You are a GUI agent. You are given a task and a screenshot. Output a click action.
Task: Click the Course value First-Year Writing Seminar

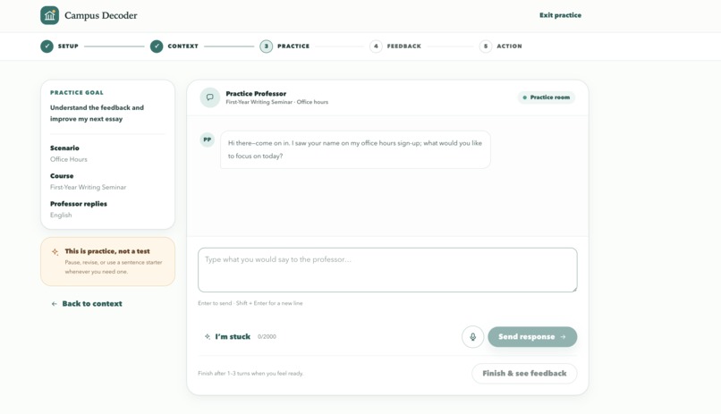pyautogui.click(x=88, y=188)
